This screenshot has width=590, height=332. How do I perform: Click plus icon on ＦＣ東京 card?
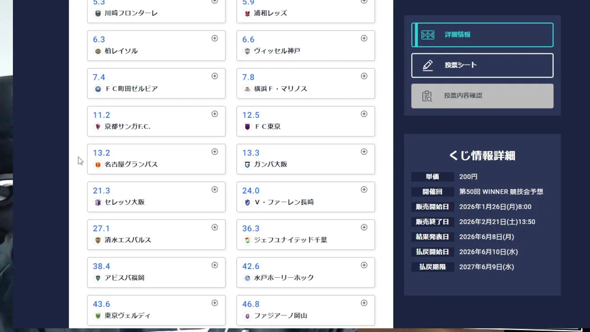(364, 114)
